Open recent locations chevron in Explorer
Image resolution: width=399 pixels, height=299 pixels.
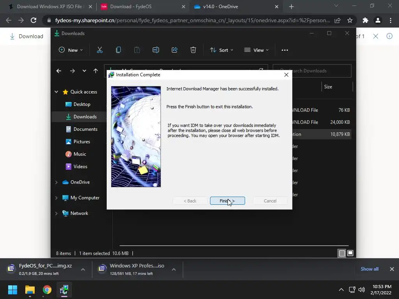pyautogui.click(x=84, y=71)
